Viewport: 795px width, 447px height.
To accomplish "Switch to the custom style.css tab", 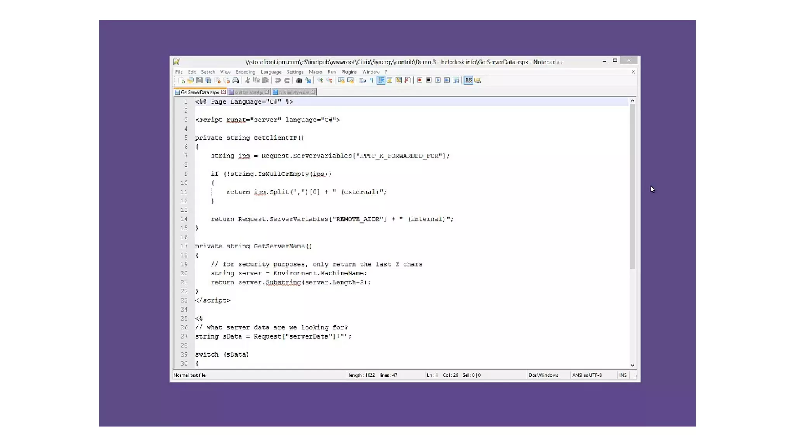I will (x=293, y=92).
